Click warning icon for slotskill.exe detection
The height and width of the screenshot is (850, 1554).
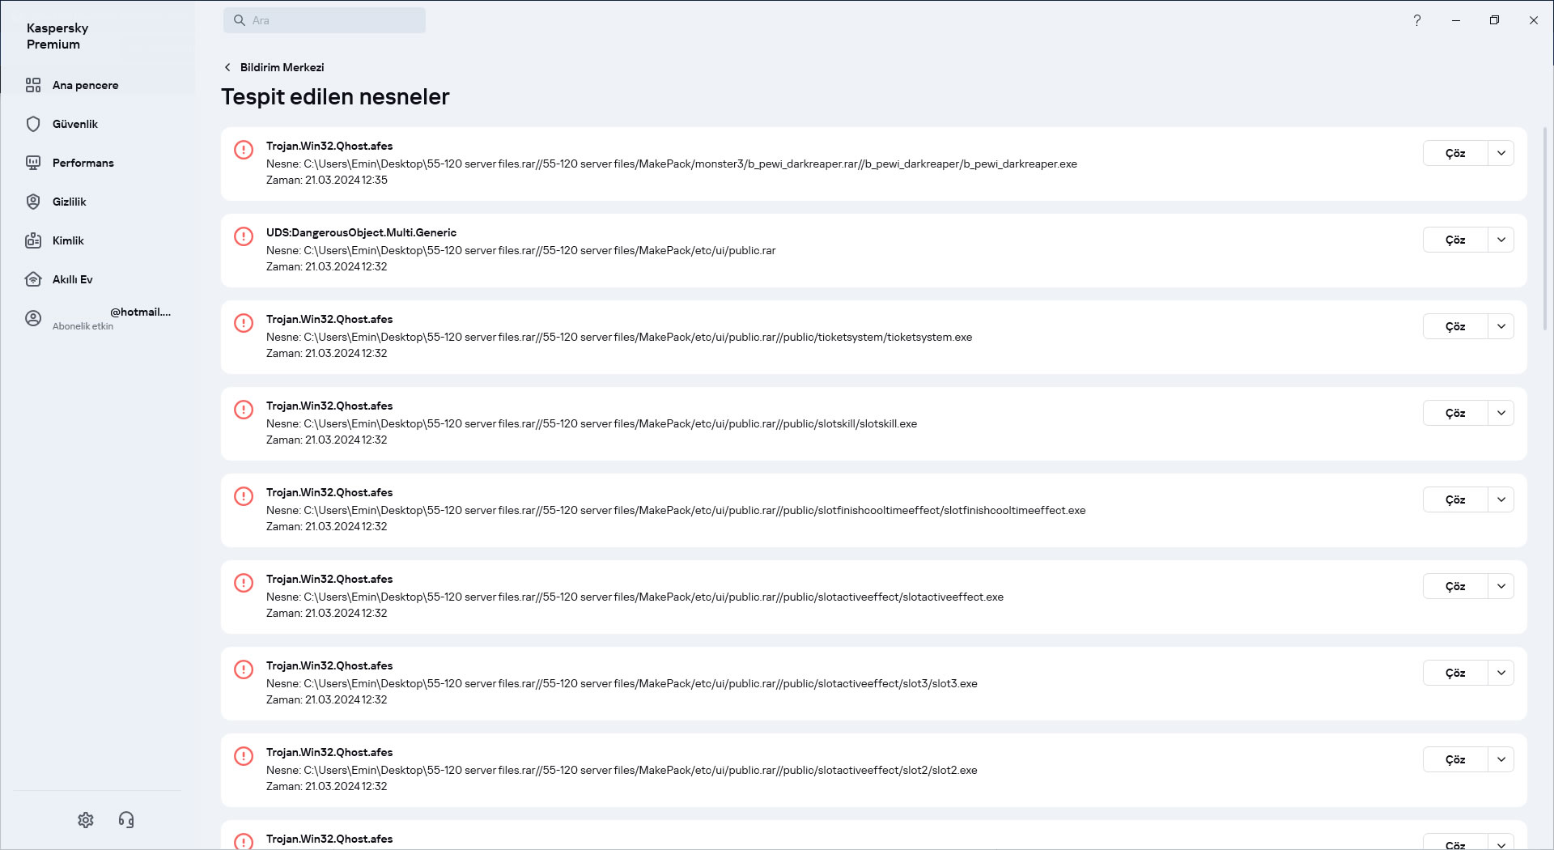coord(244,410)
